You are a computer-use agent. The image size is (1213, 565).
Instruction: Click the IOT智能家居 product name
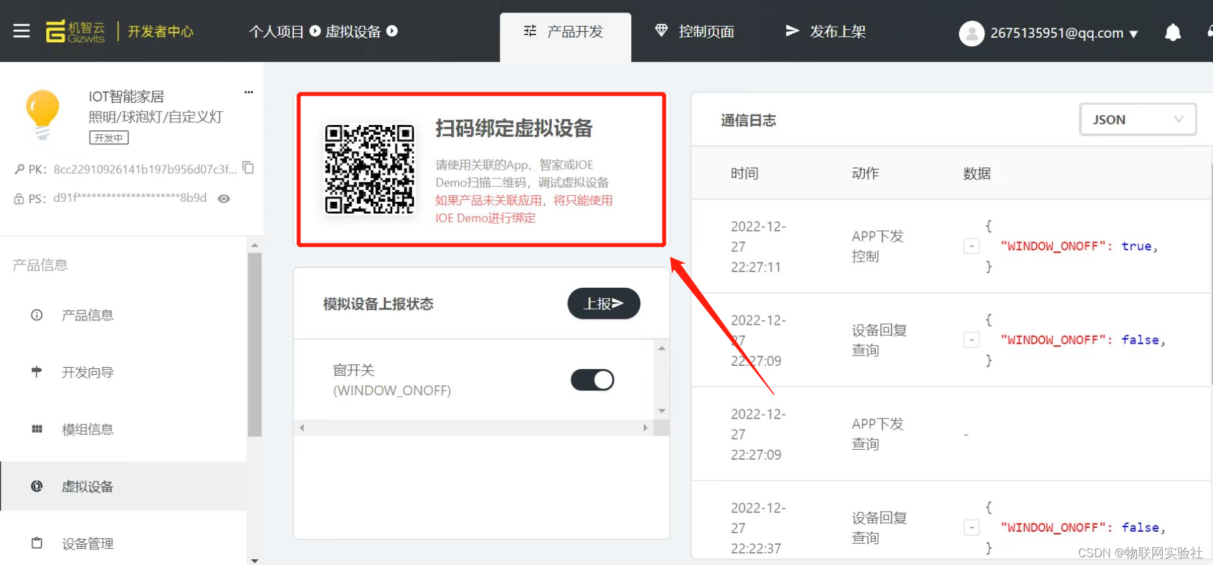126,96
